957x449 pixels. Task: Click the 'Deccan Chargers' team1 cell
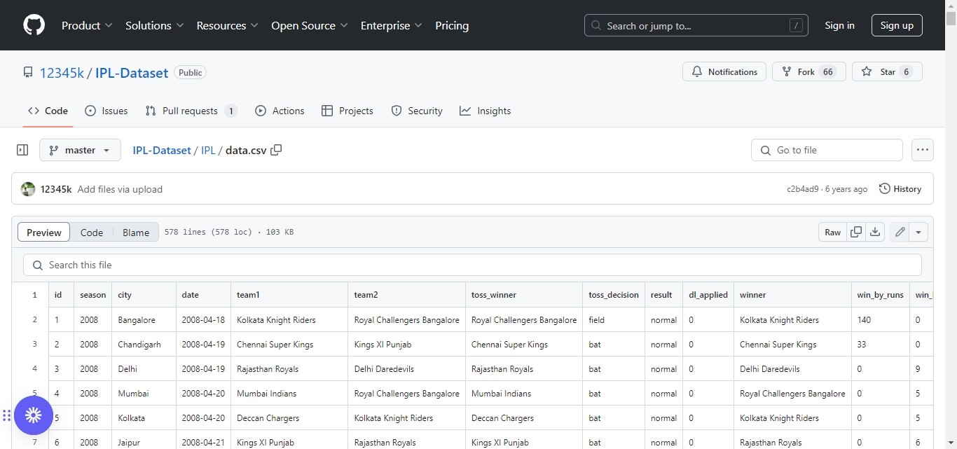289,418
